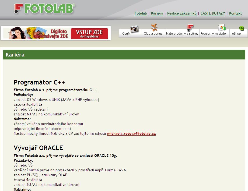Click the ORACLE 10g job description line
The width and height of the screenshot is (248, 191).
click(65, 155)
